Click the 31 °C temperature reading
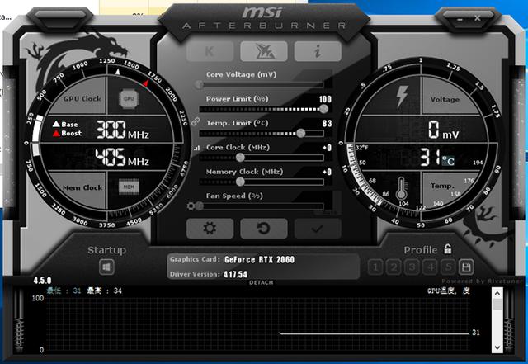Screen dimensions: 528x364 [437, 158]
